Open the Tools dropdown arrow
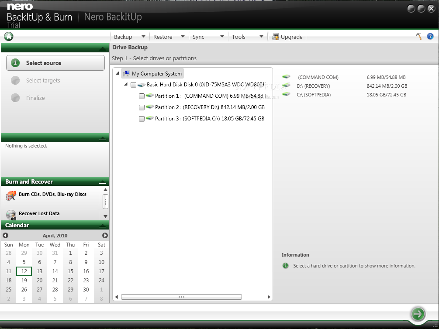Screen dimensions: 439x329 (262, 36)
